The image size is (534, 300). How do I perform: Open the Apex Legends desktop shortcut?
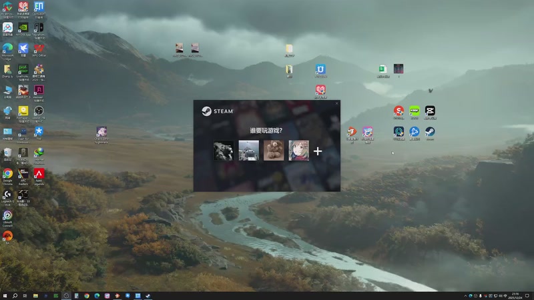point(39,176)
